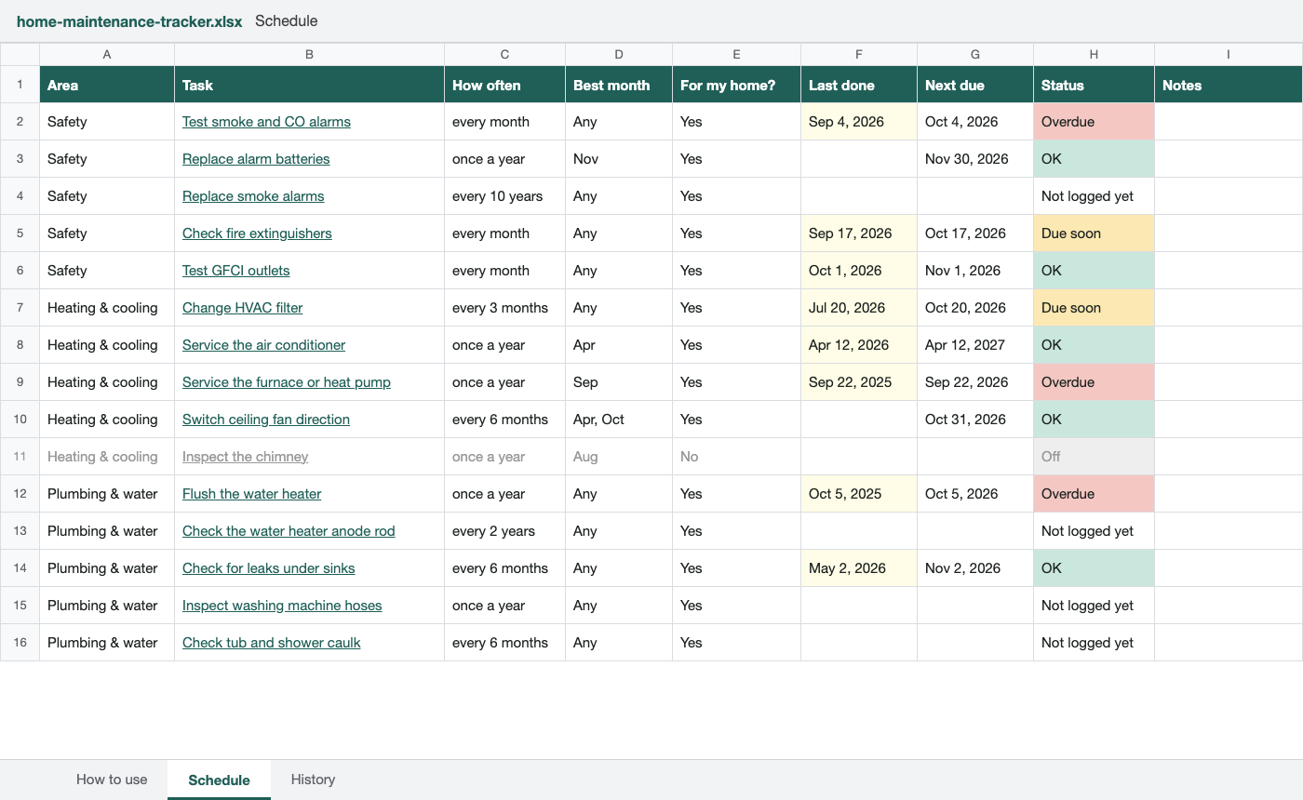Viewport: 1303px width, 800px height.
Task: Open the Service the air conditioner link
Action: (263, 345)
